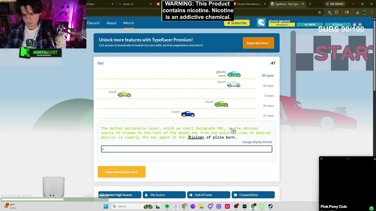376x211 pixels.
Task: Click the 31 wpm speed label
Action: click(268, 115)
